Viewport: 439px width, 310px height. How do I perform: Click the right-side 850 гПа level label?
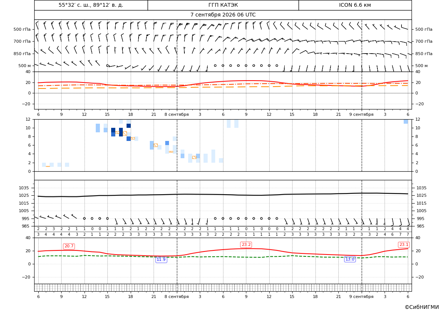click(x=424, y=54)
